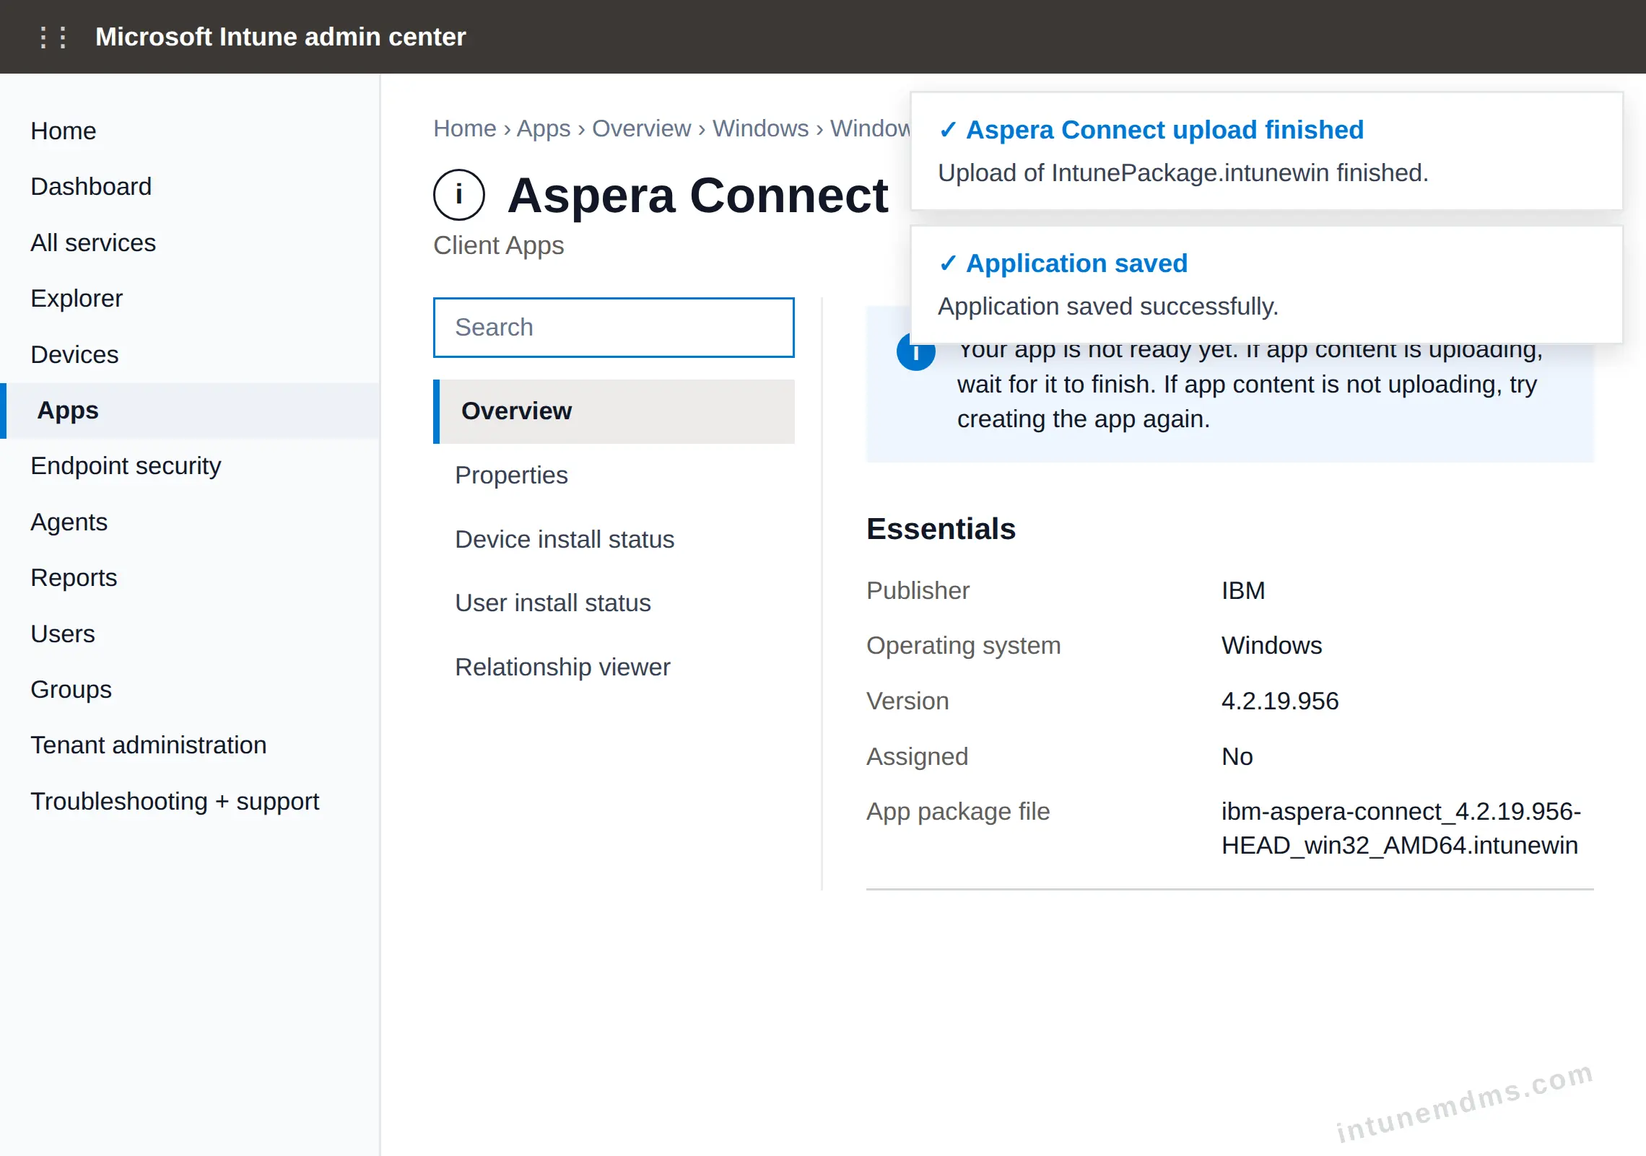This screenshot has width=1646, height=1156.
Task: Click the Aspera Connect page title
Action: (x=697, y=195)
